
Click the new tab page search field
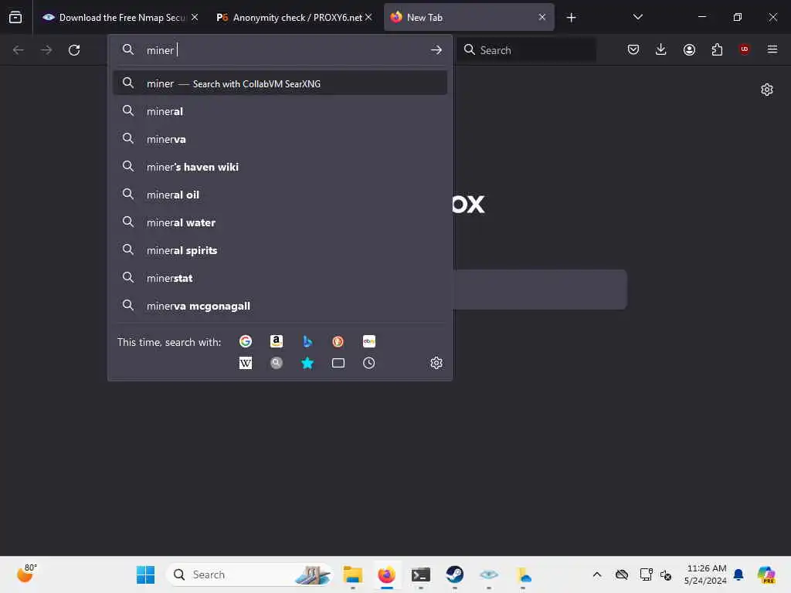pos(540,290)
